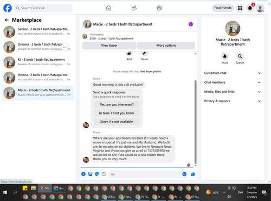Click the chat scroll-down arrow
Viewport: 271px width, 201px height.
(195, 166)
